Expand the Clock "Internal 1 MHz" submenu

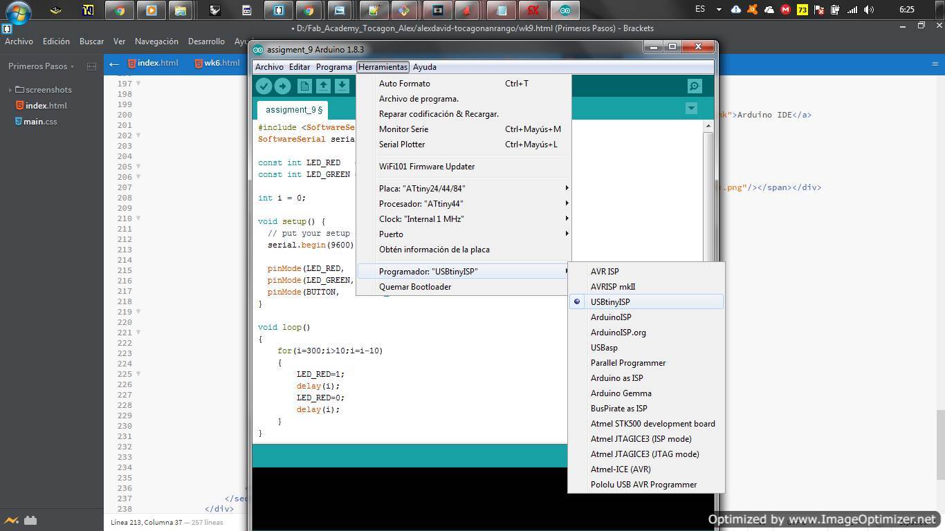[464, 219]
